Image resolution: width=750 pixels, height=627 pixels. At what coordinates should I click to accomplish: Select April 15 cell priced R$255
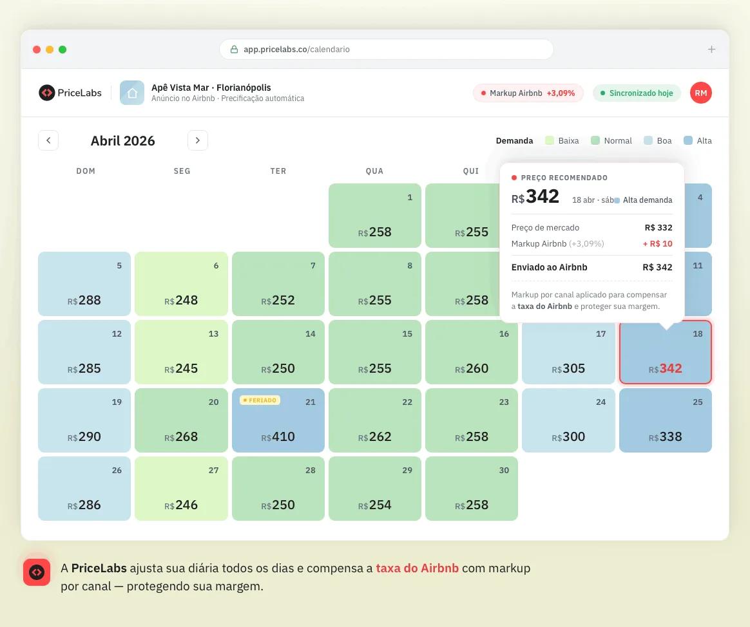(375, 352)
